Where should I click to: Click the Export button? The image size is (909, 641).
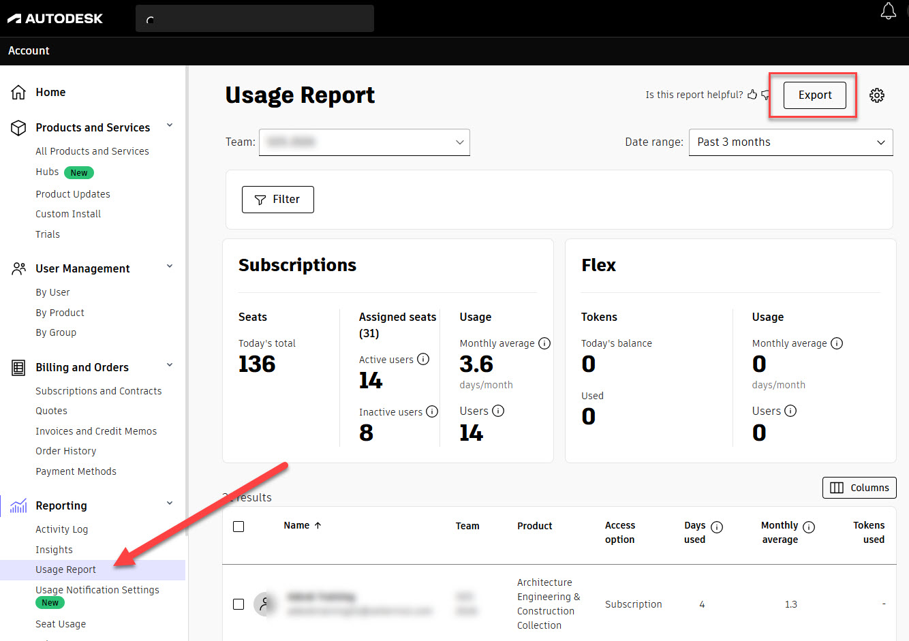click(x=815, y=95)
